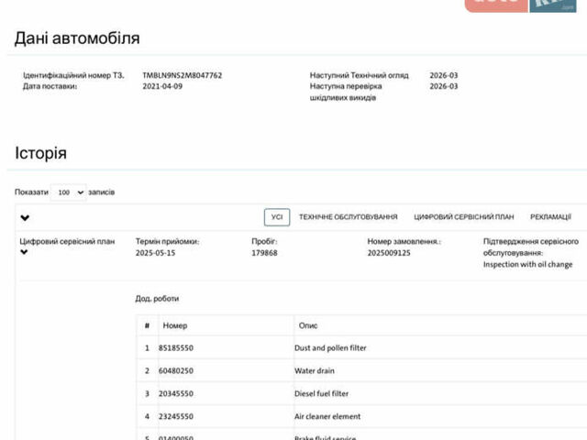Click the red auto logo badge
Viewport: 587px width, 440px height.
click(x=495, y=5)
